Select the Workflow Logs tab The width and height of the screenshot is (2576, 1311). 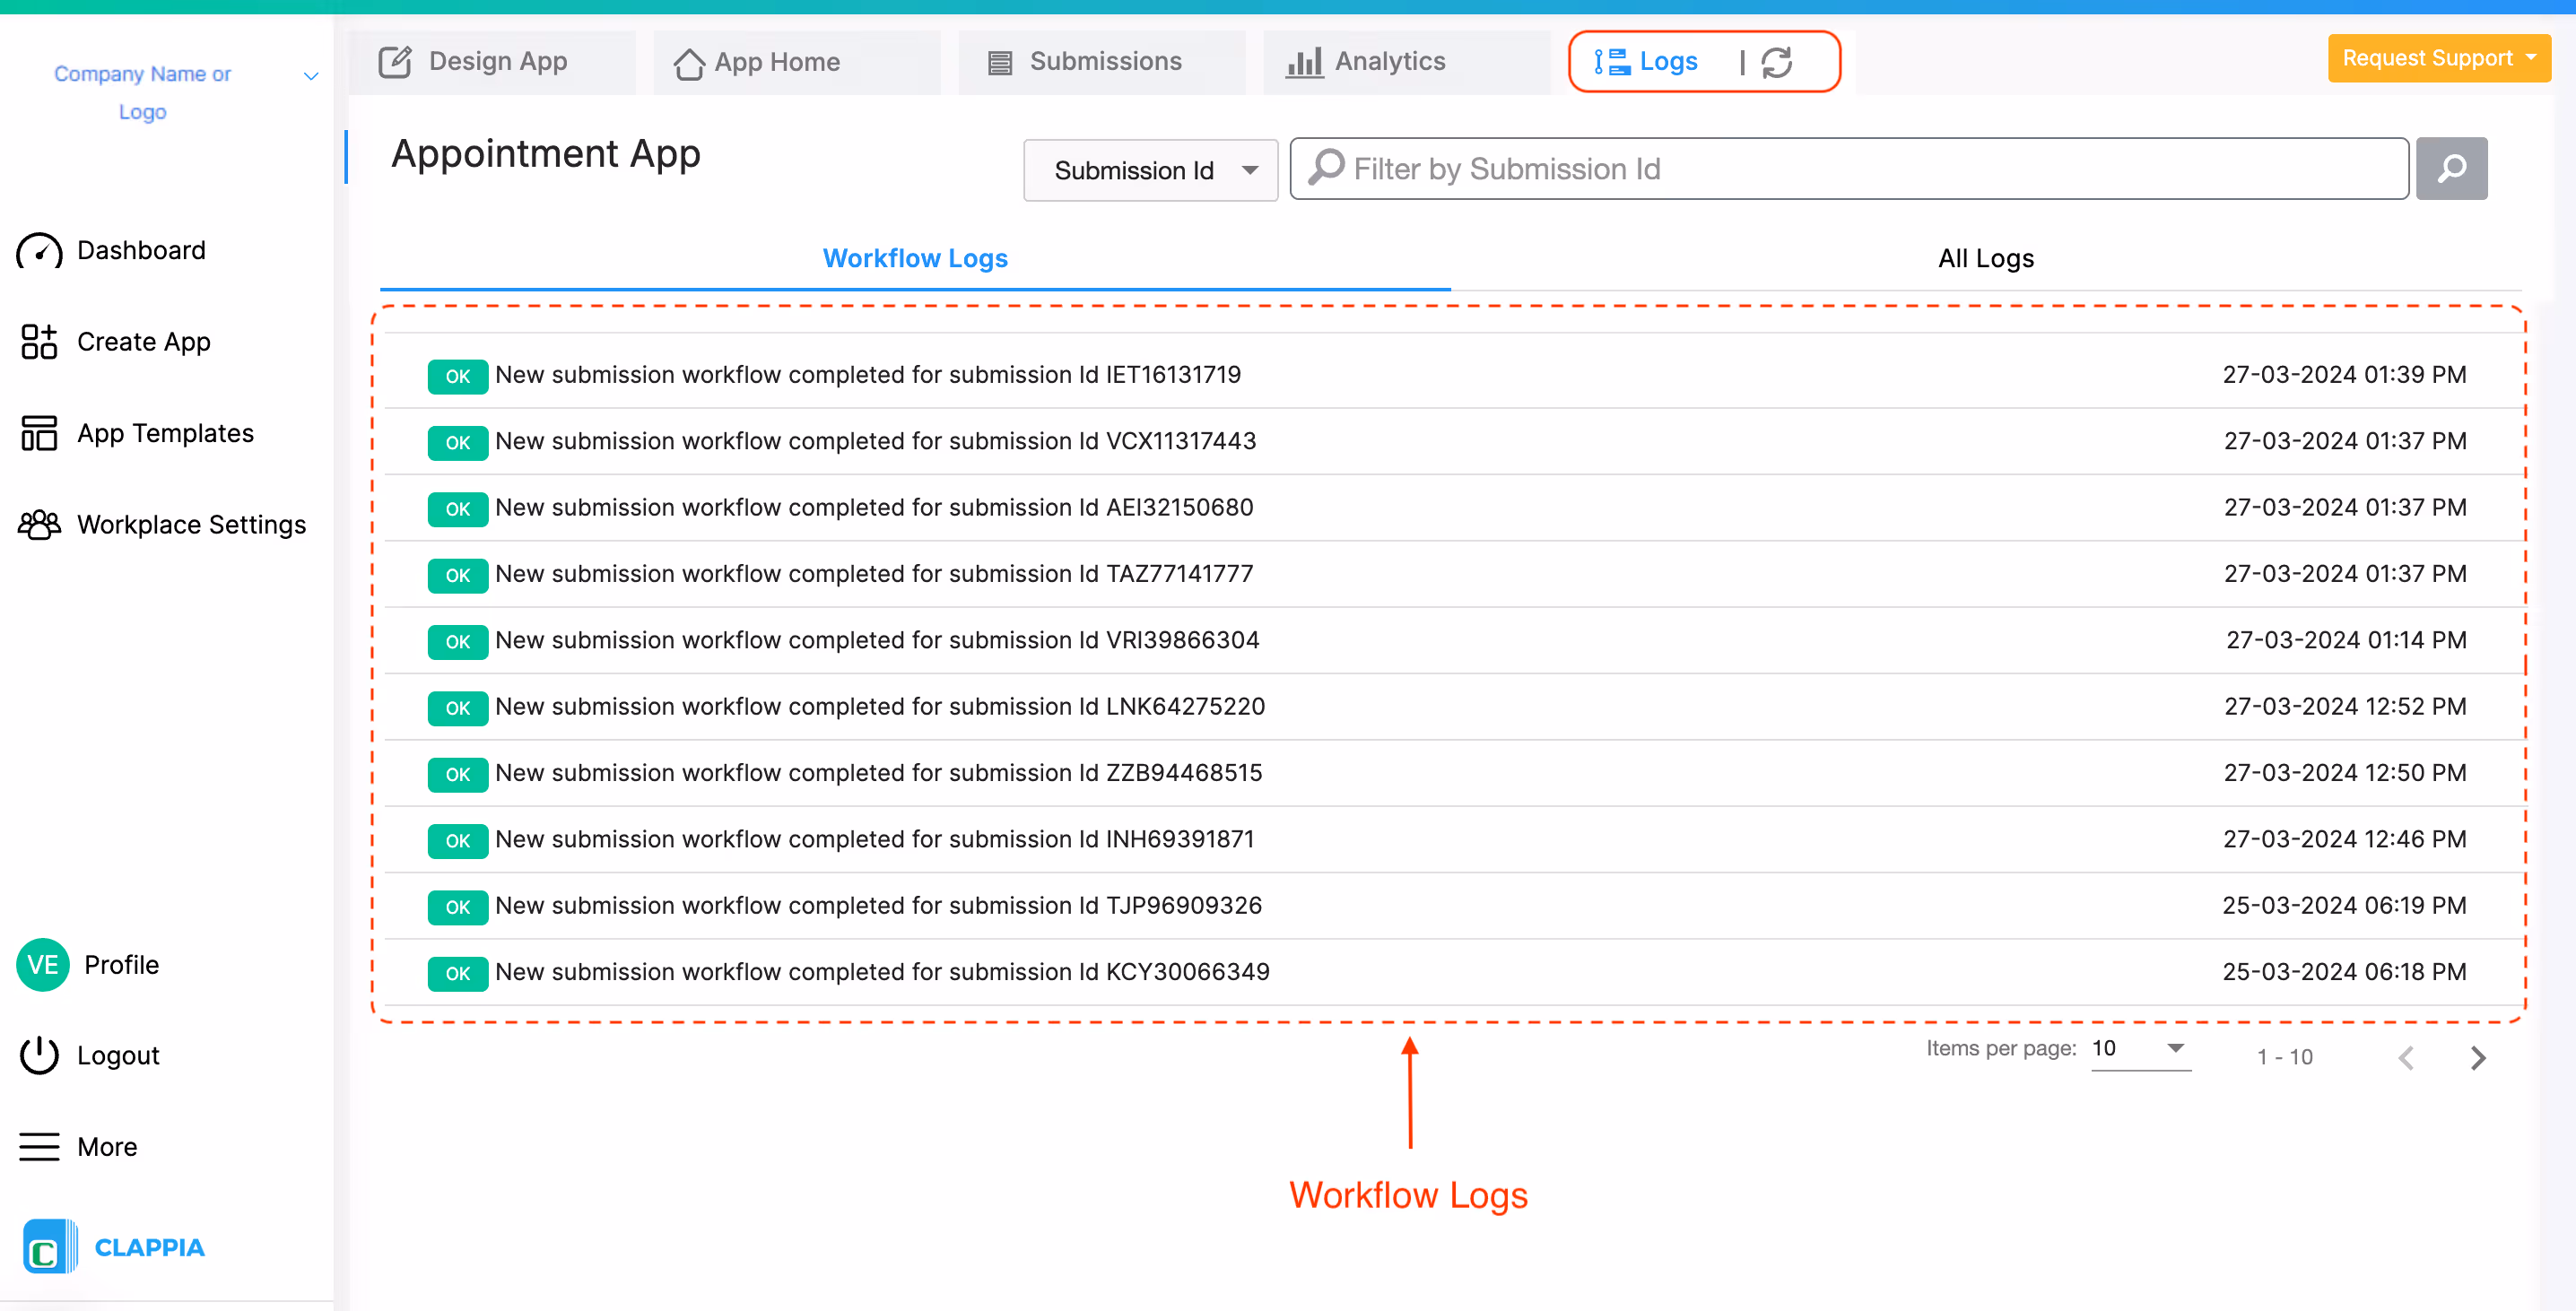click(915, 258)
